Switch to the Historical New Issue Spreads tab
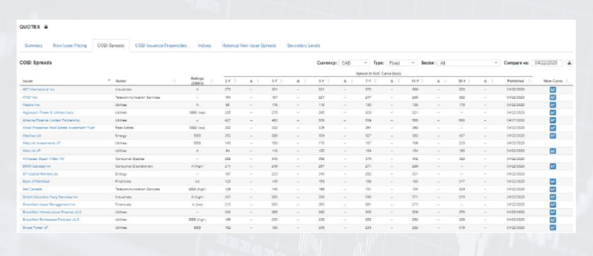 click(x=249, y=45)
